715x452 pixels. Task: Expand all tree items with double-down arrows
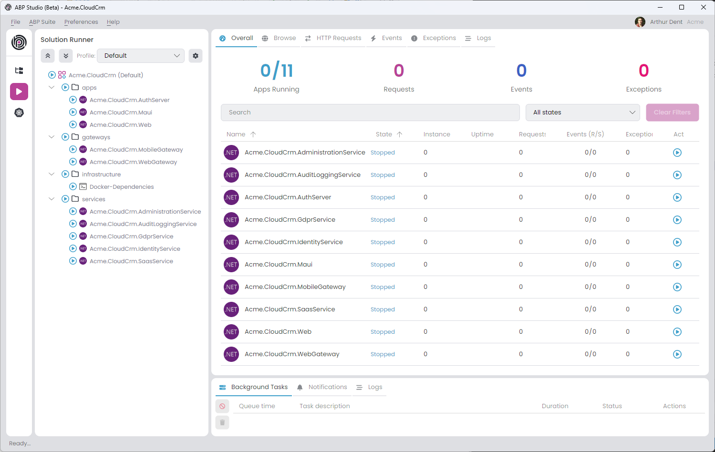[66, 56]
